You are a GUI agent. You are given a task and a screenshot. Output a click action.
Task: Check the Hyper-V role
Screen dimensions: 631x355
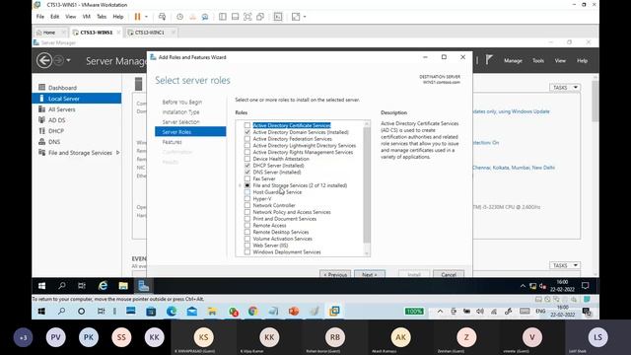(247, 199)
